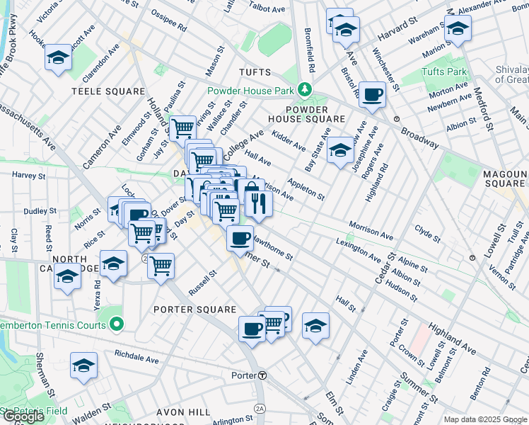Click the transit stop icon on Broadway
Screen dimensions: 529x425
click(x=397, y=119)
